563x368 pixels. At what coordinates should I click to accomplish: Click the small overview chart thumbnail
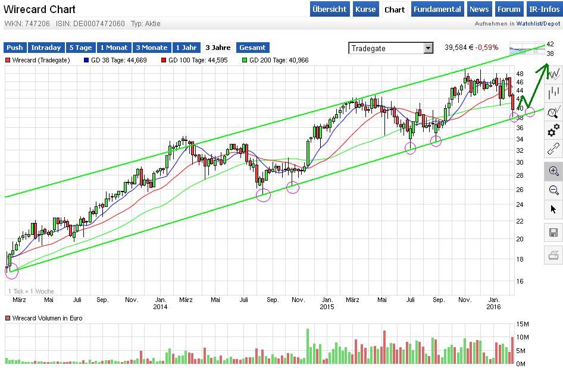click(527, 48)
